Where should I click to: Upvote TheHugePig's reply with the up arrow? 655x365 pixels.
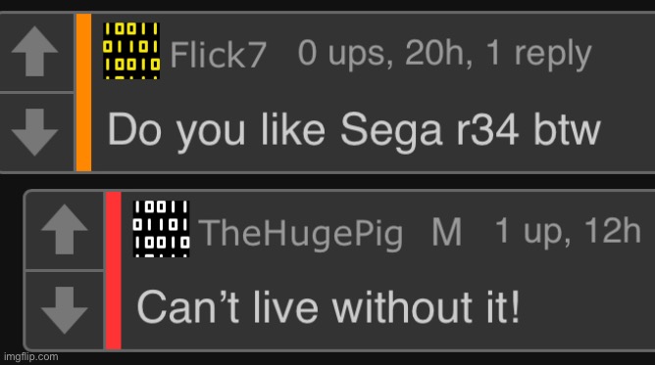click(65, 230)
